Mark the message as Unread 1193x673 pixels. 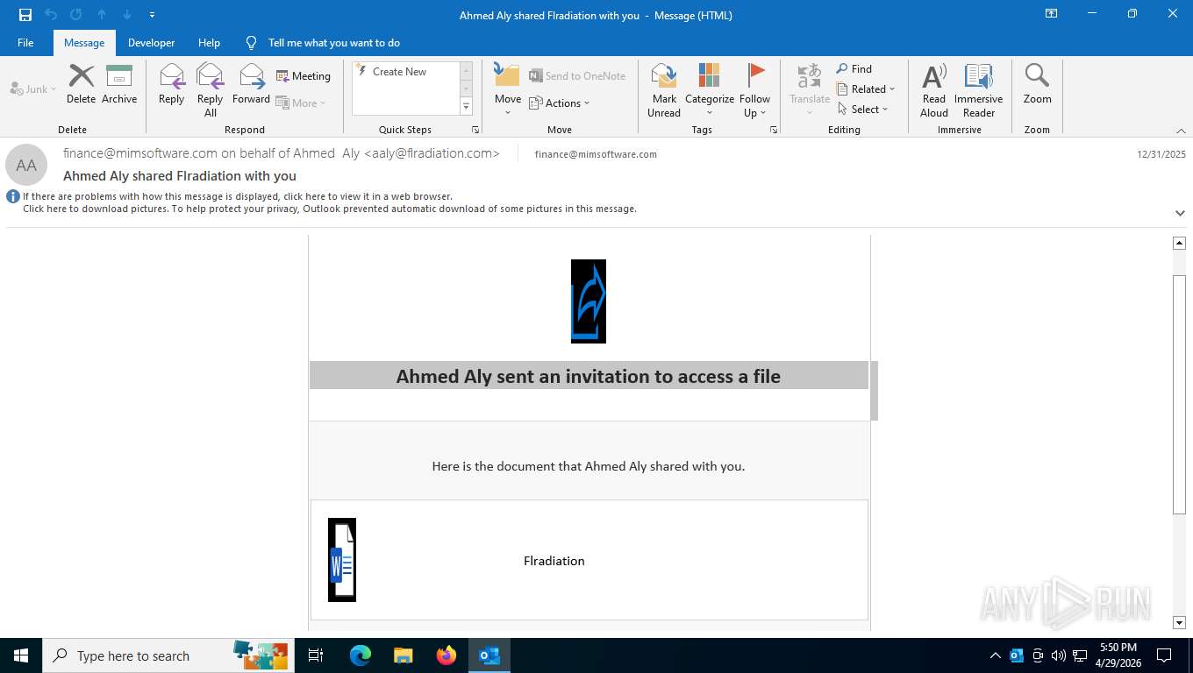[664, 89]
